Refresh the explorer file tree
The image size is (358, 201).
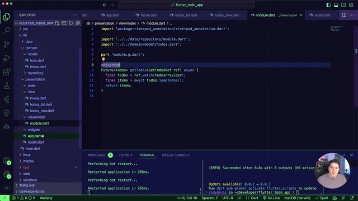pyautogui.click(x=71, y=23)
